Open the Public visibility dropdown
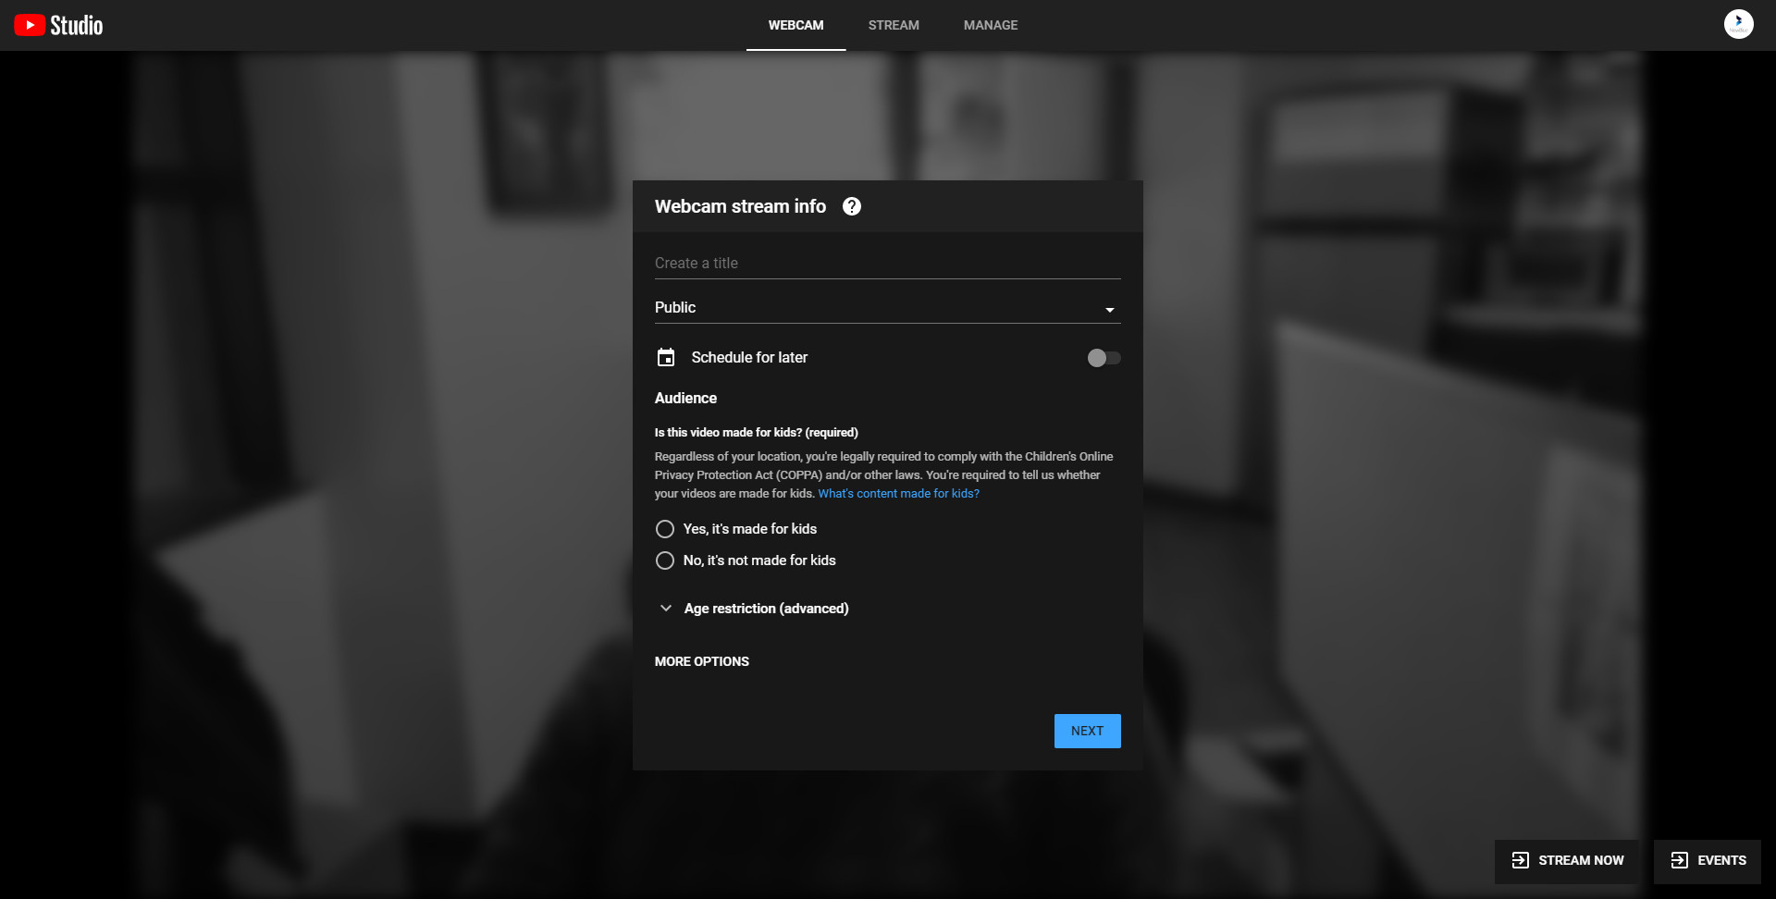This screenshot has width=1776, height=899. pyautogui.click(x=887, y=307)
